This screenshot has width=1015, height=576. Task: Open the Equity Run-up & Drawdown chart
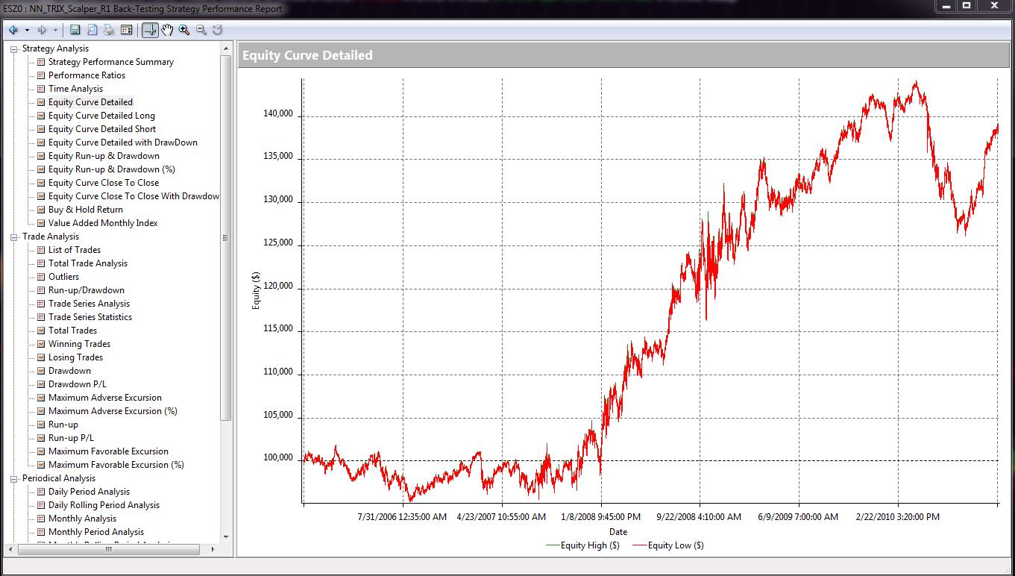tap(104, 156)
